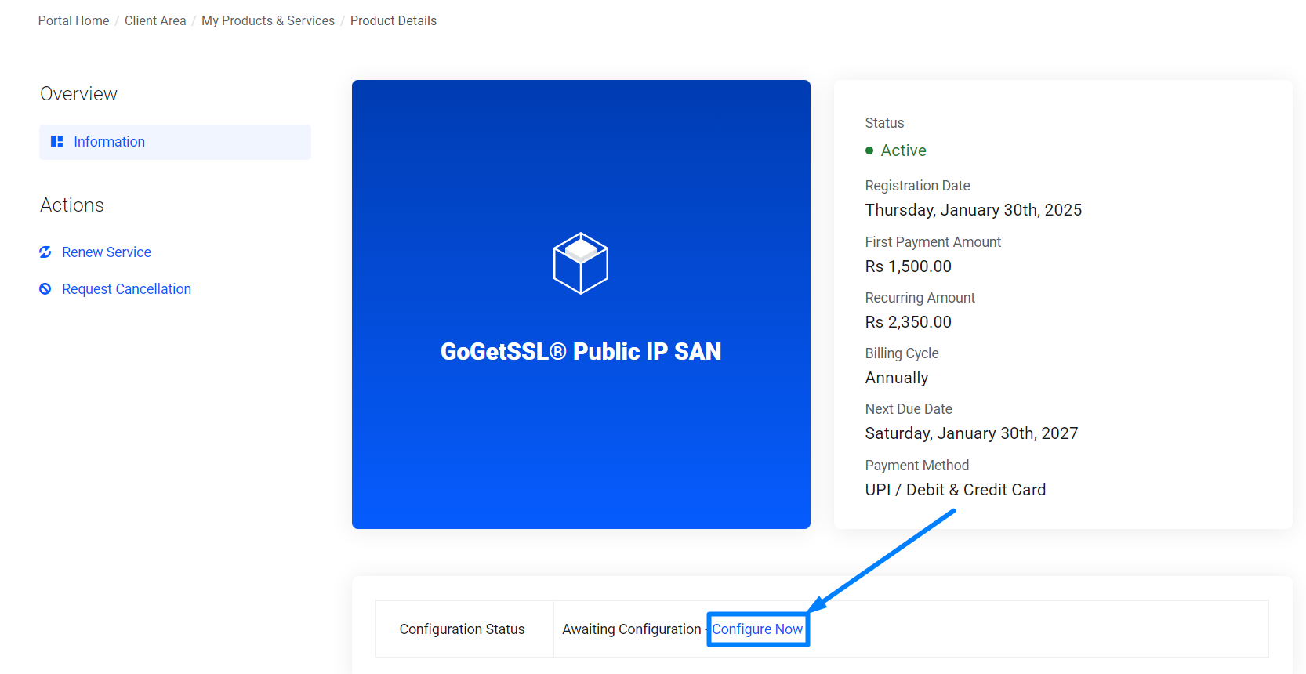
Task: Click the first payment amount Rs 1,500.00
Action: pyautogui.click(x=909, y=266)
